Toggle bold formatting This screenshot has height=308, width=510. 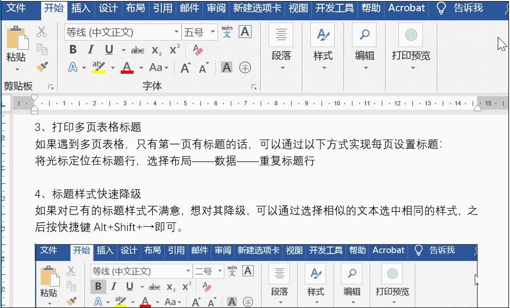(x=73, y=49)
